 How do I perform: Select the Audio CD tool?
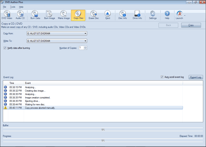(x=20, y=15)
